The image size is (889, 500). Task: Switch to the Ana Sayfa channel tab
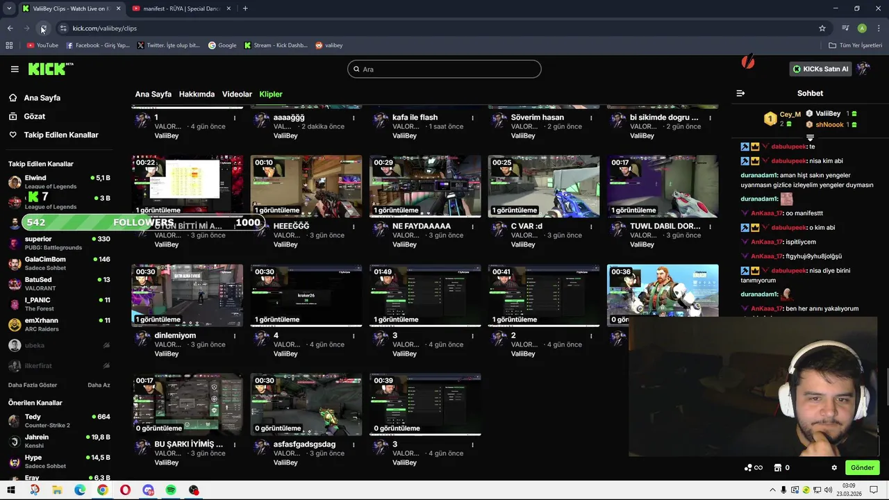point(153,94)
